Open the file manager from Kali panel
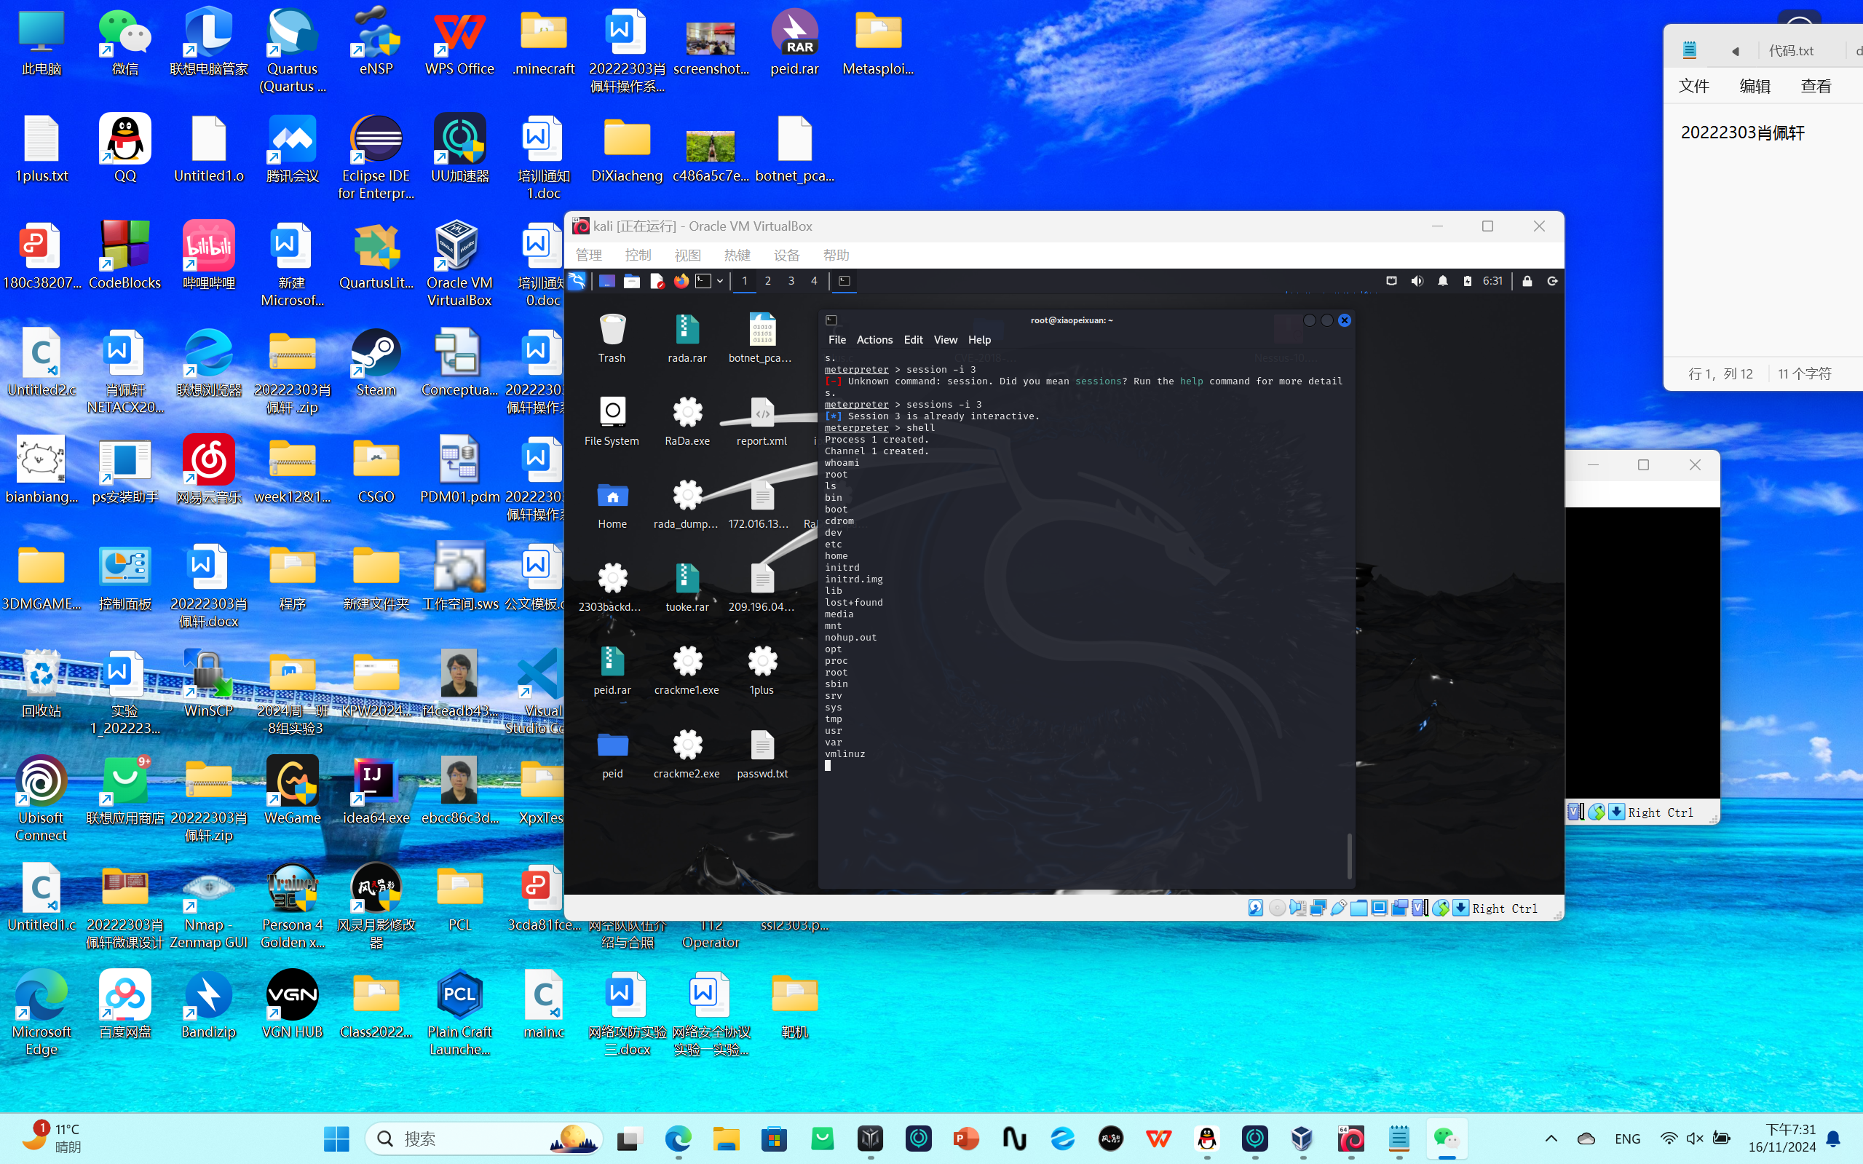 631,281
